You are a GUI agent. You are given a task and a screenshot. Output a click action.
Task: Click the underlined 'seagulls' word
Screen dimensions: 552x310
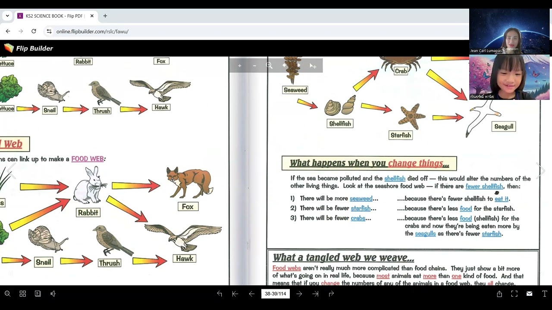click(425, 234)
